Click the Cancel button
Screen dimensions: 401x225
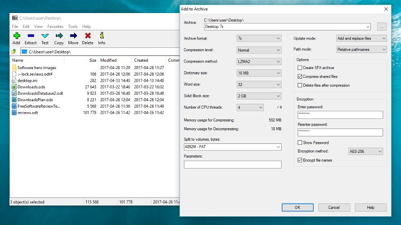click(x=334, y=207)
